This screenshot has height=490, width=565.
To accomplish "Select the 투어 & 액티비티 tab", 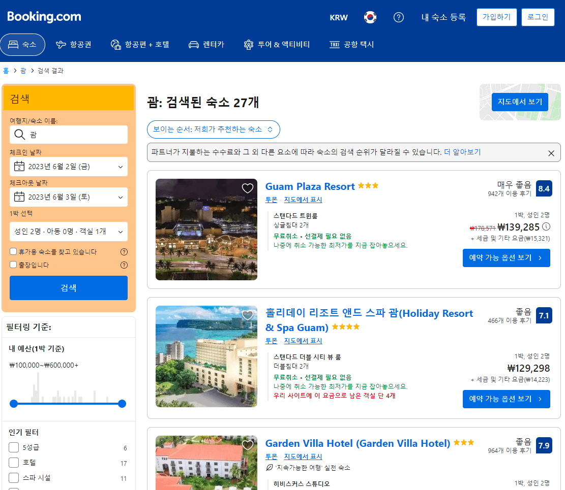I will coord(277,45).
